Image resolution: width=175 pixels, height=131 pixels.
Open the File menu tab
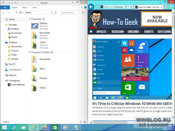[5, 8]
